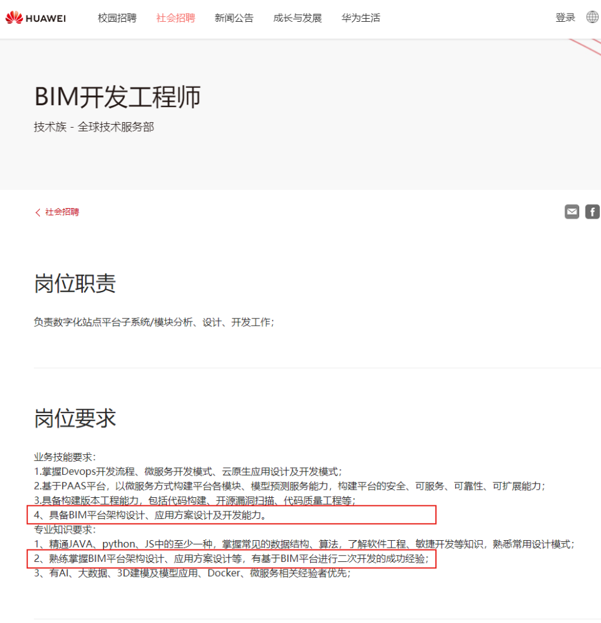Click the Huawei logo
This screenshot has width=601, height=623.
pos(35,18)
